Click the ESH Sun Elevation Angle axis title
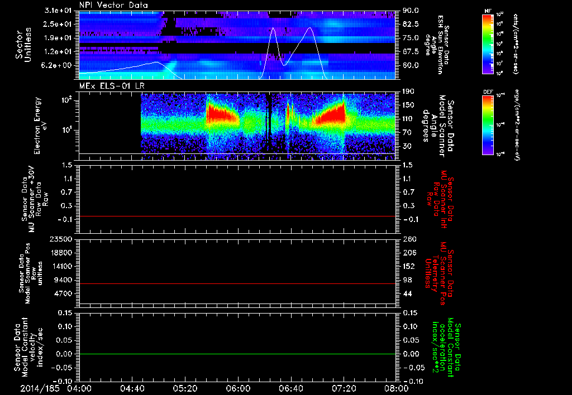Viewport: 572px width, 395px height. [x=437, y=45]
